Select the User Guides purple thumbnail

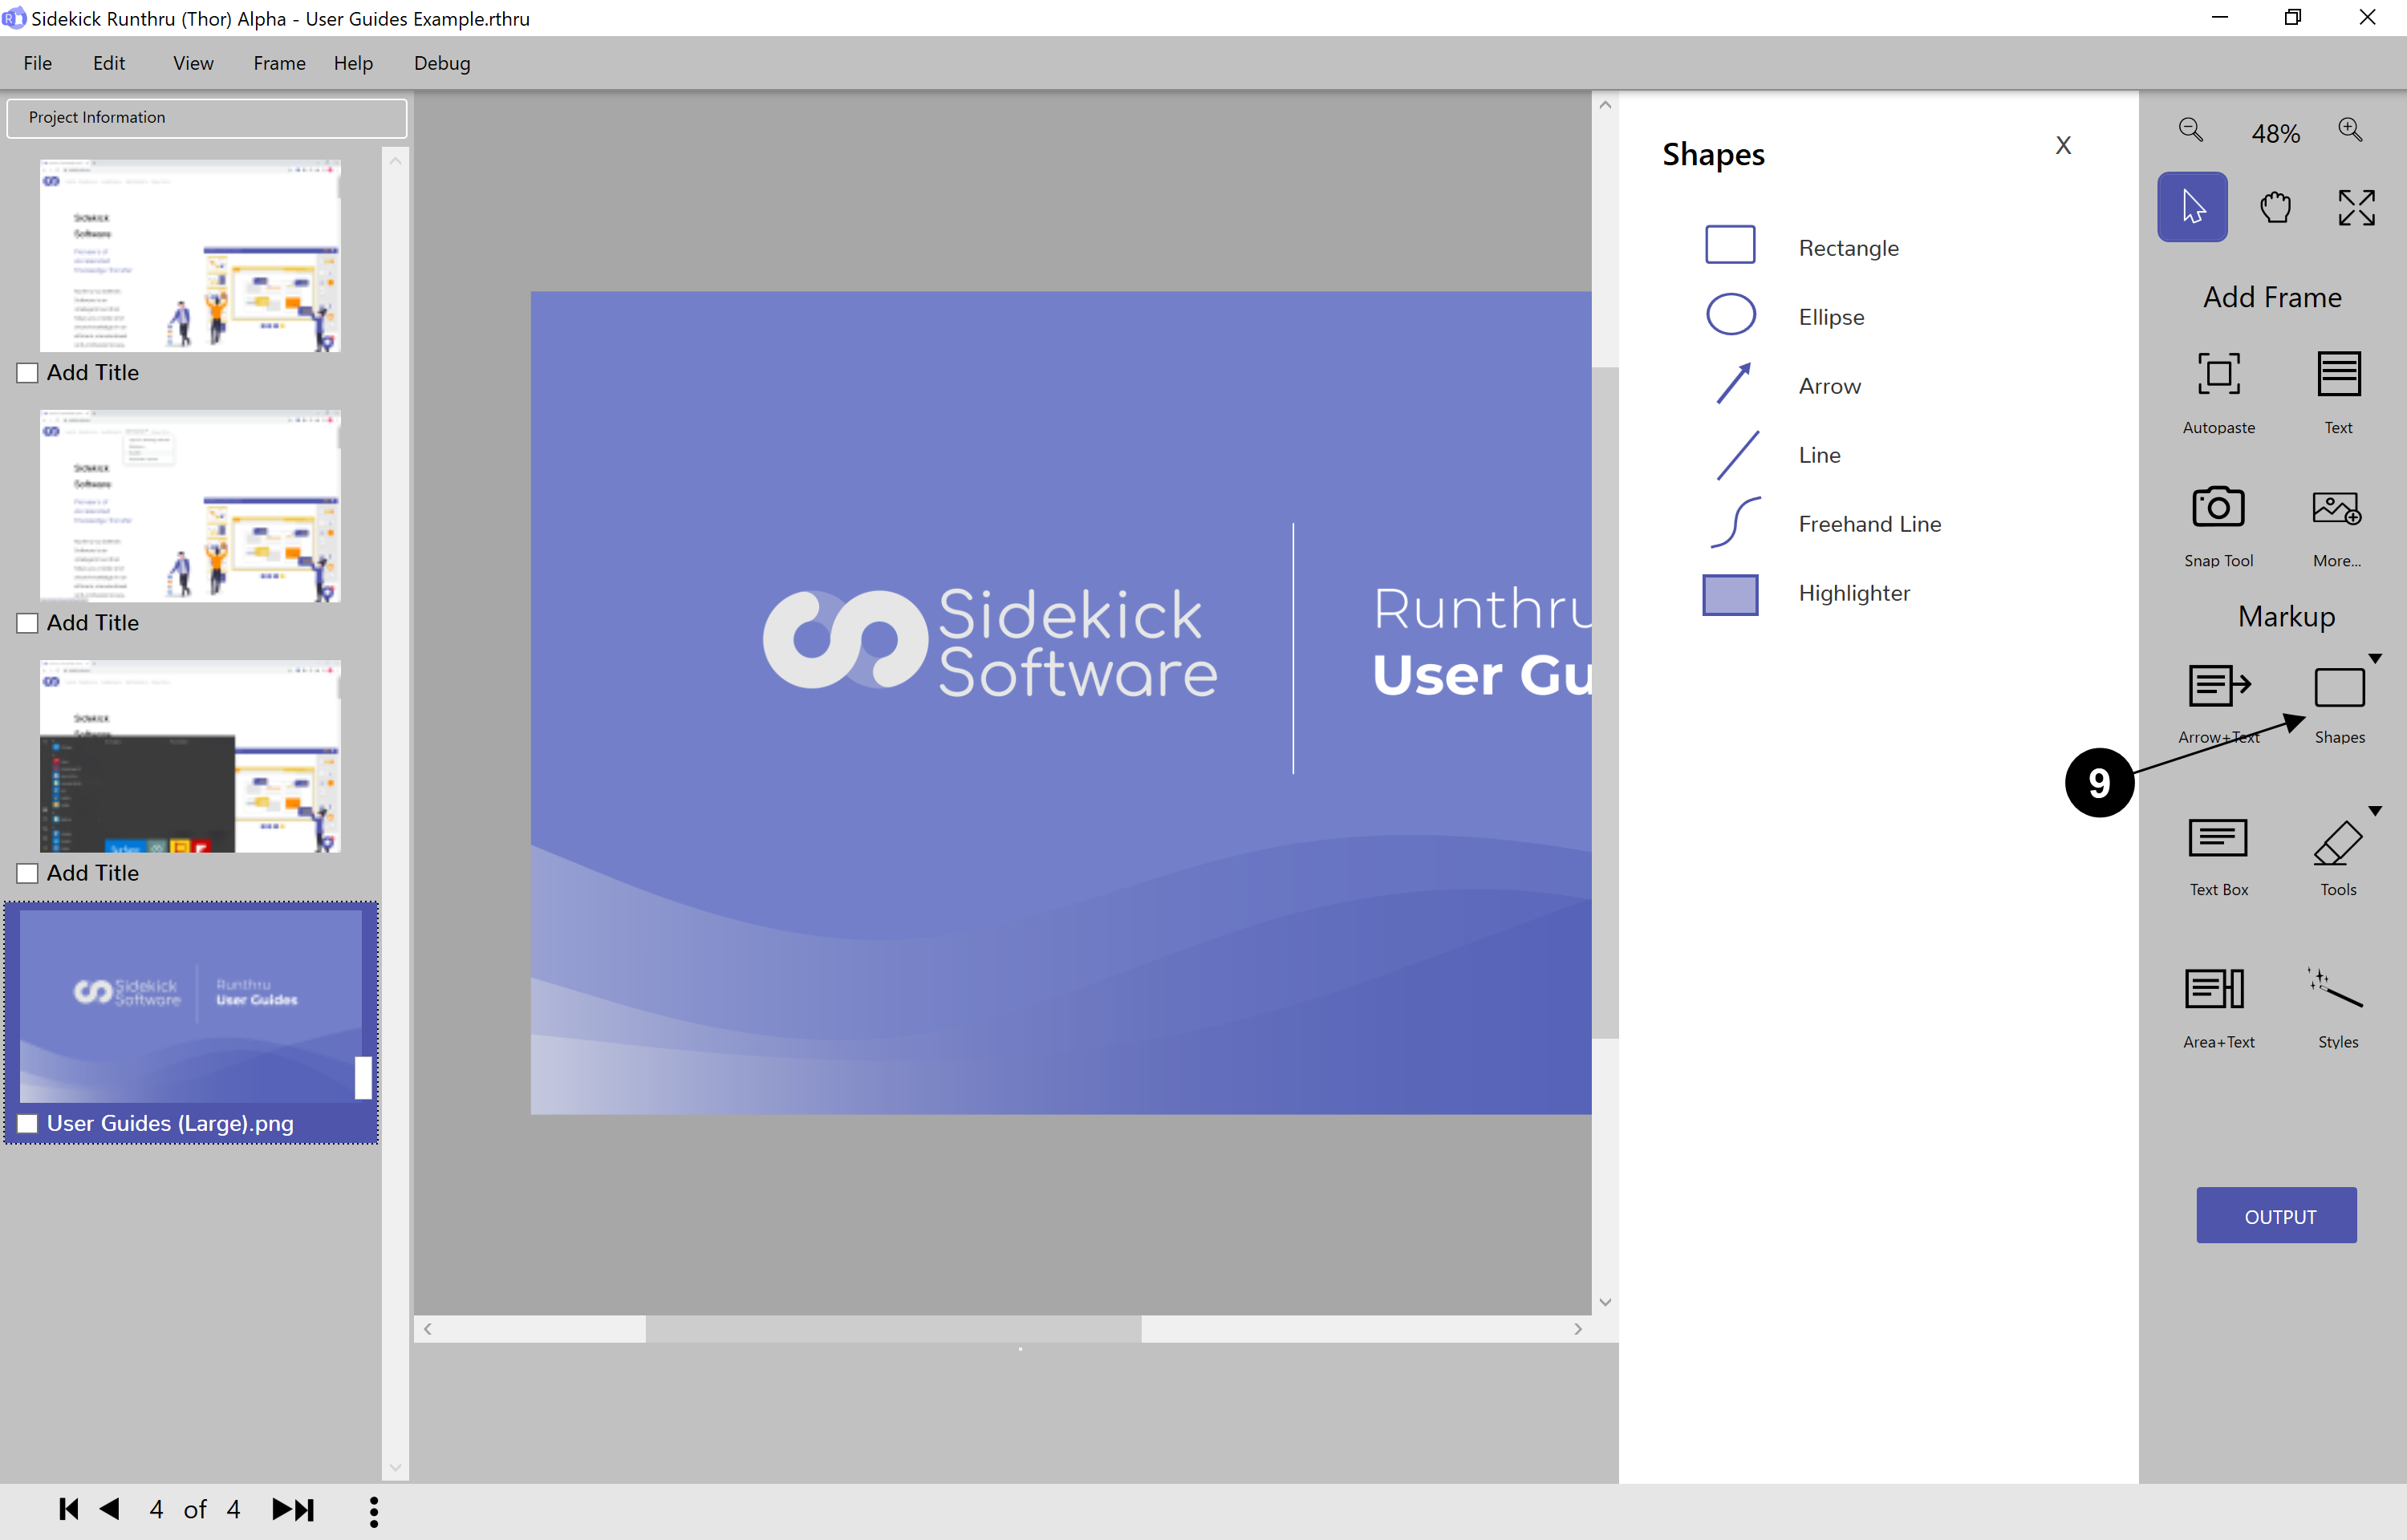tap(190, 1006)
